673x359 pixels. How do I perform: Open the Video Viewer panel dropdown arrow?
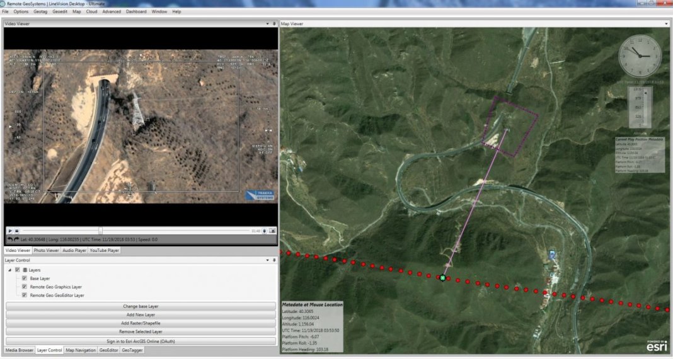267,23
